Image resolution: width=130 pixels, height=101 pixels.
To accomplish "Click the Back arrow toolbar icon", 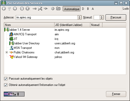I will click(x=4, y=9).
